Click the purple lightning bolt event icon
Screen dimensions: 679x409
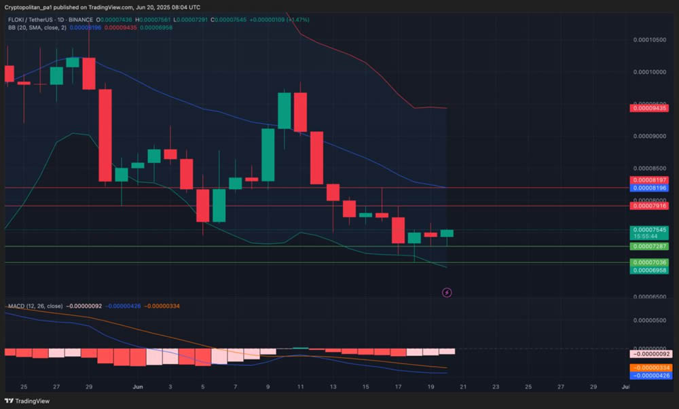(447, 293)
